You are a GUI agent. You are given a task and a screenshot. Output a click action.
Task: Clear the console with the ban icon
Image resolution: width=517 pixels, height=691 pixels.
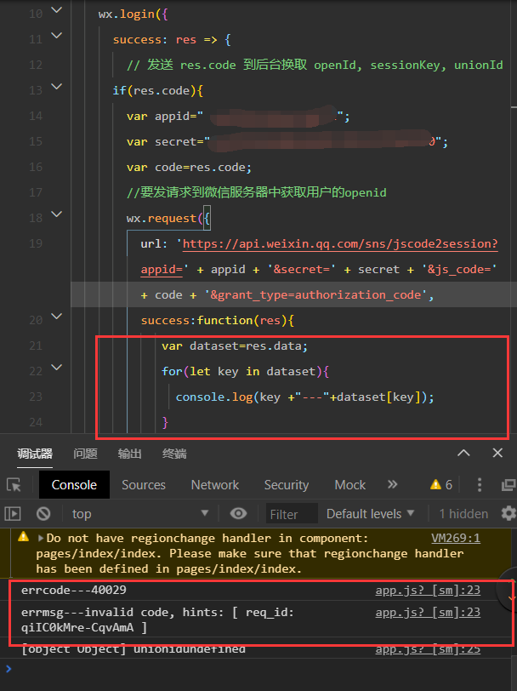click(43, 513)
